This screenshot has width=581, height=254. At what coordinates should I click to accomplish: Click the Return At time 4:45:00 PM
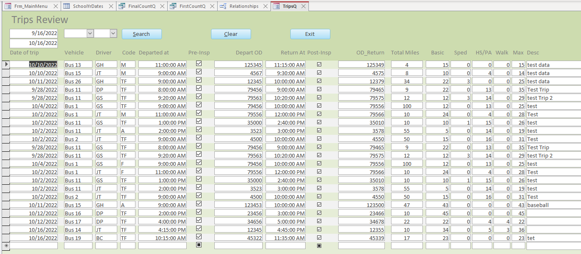click(286, 229)
